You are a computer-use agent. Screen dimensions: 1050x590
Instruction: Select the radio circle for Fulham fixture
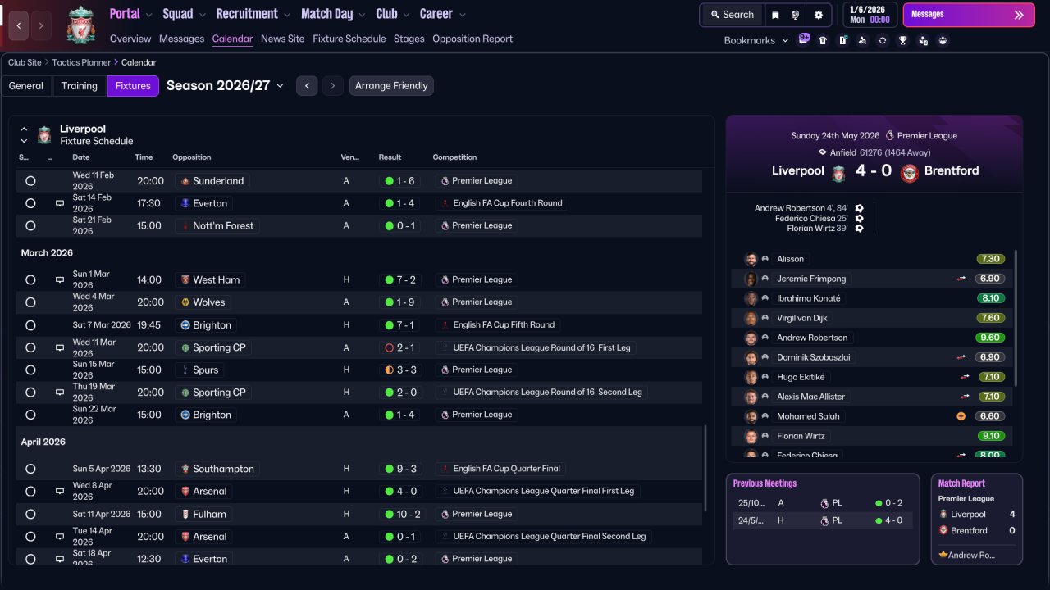click(30, 515)
